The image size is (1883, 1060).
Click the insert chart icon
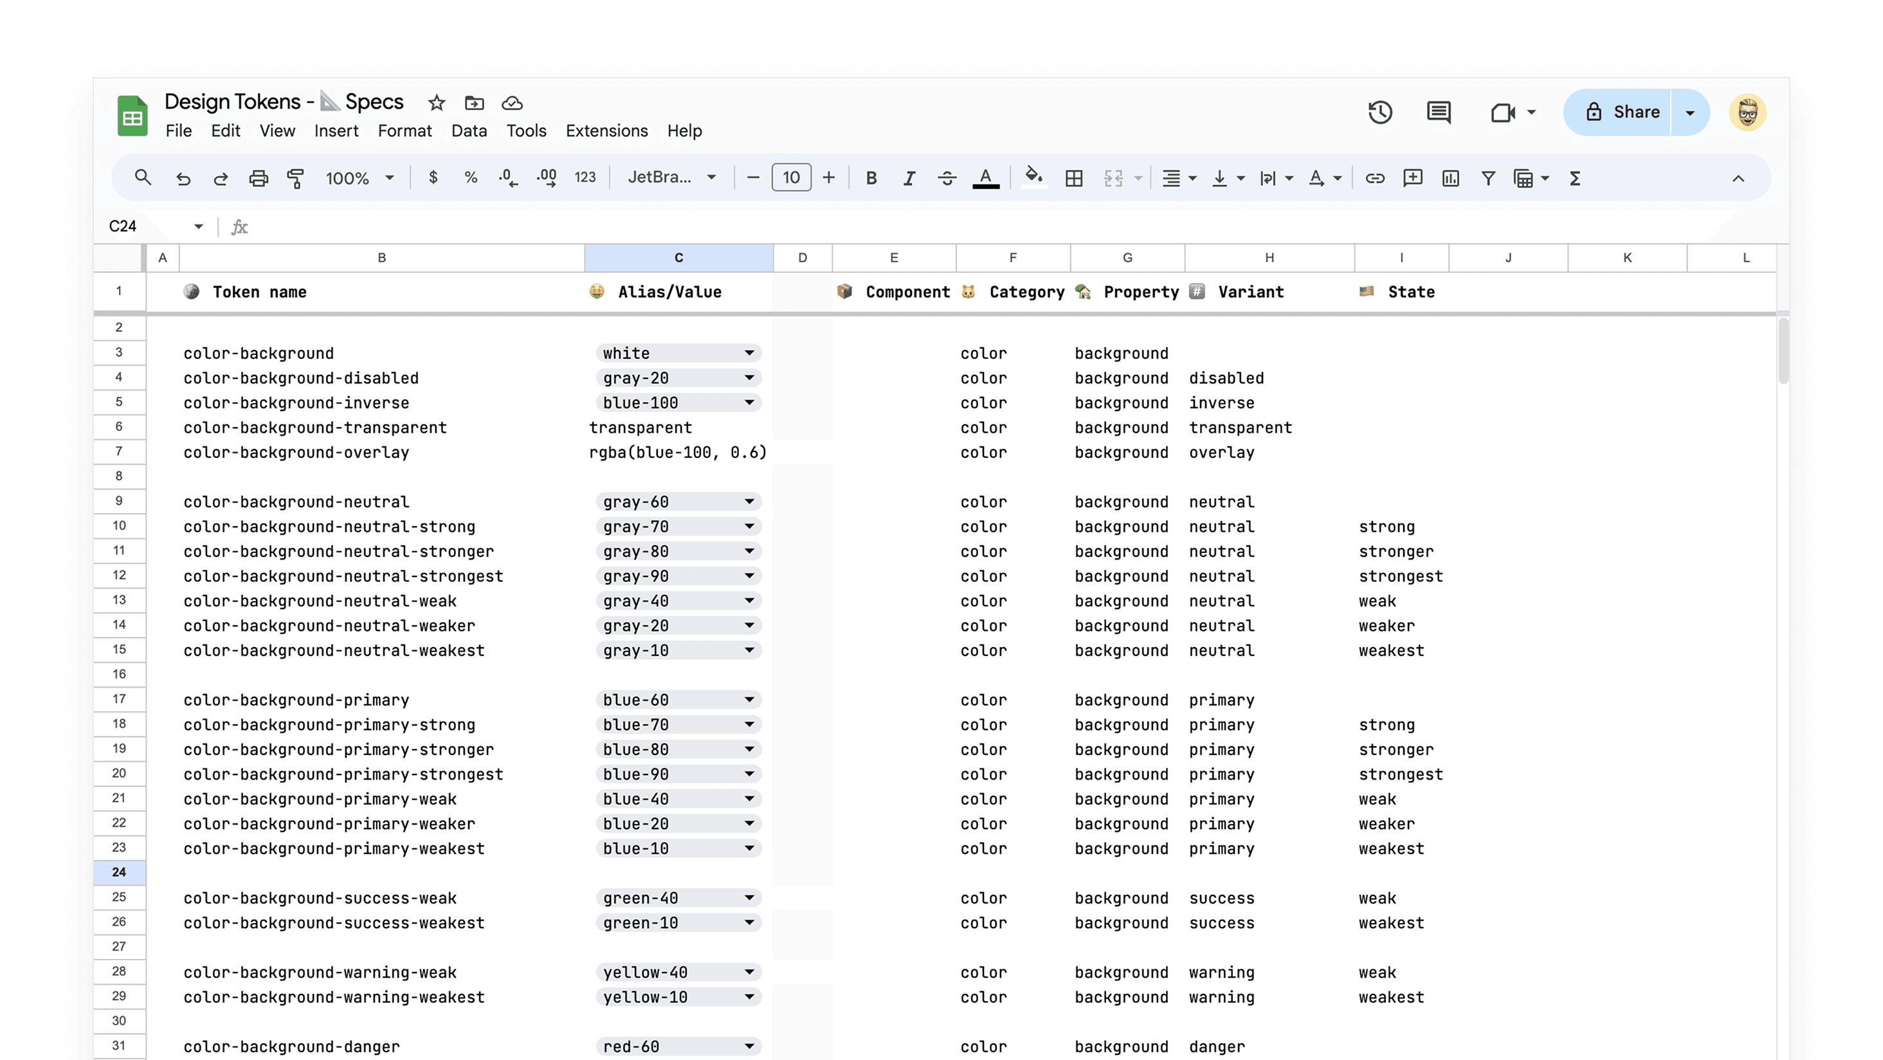tap(1450, 178)
